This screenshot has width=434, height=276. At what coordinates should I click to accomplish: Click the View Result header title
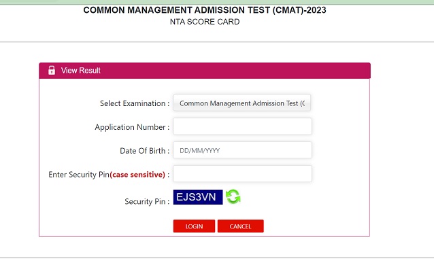click(x=81, y=71)
